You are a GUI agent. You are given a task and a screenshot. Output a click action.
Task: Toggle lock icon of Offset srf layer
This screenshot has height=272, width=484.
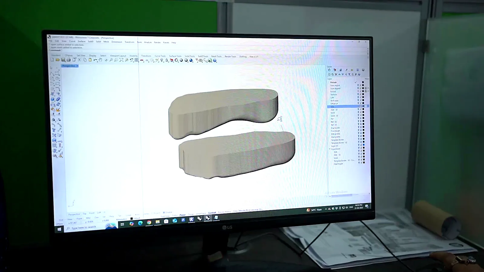point(361,103)
